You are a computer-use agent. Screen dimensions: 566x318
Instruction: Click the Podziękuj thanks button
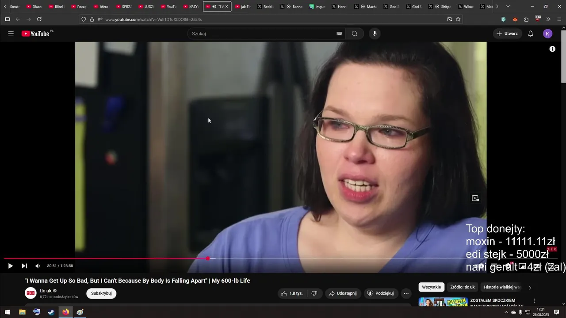tap(381, 293)
